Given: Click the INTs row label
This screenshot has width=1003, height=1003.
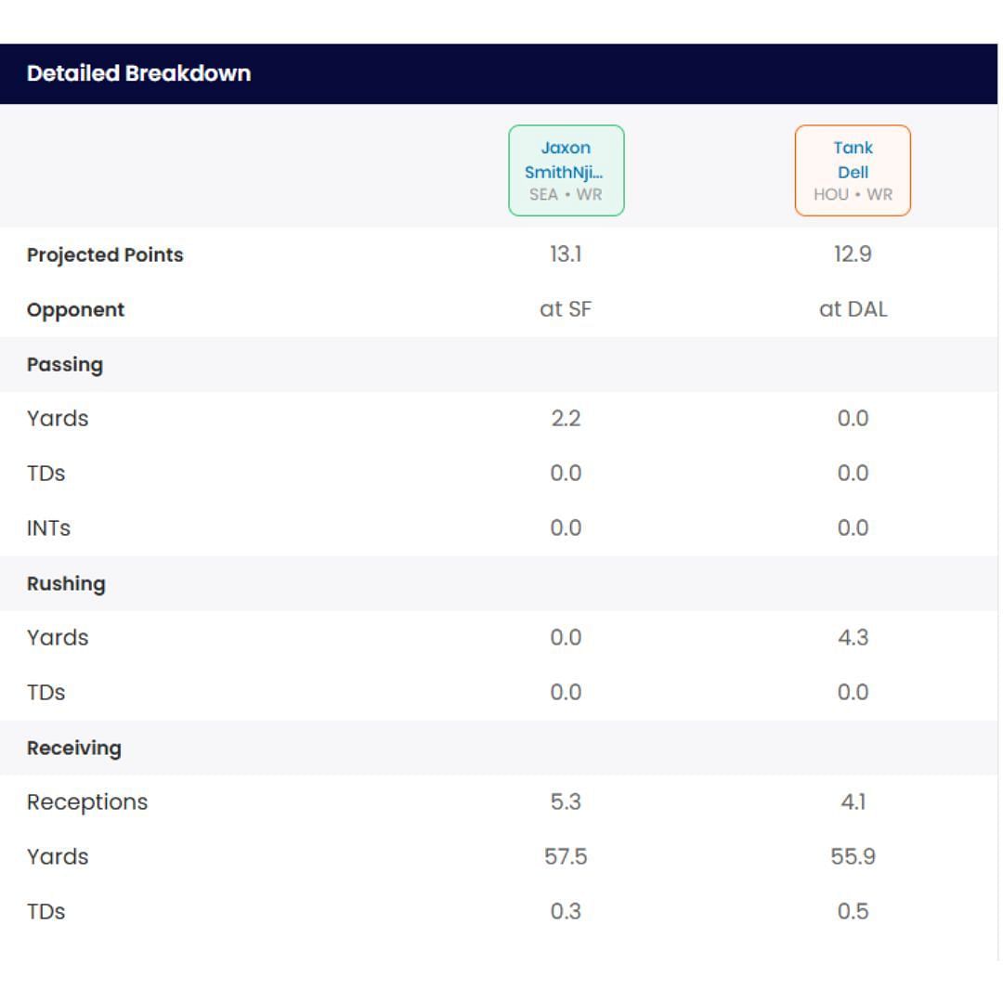Looking at the screenshot, I should [x=48, y=528].
